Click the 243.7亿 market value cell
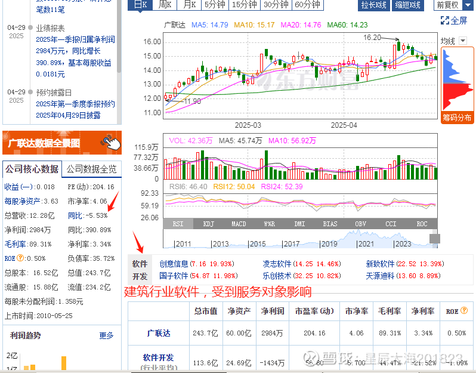 pyautogui.click(x=206, y=333)
